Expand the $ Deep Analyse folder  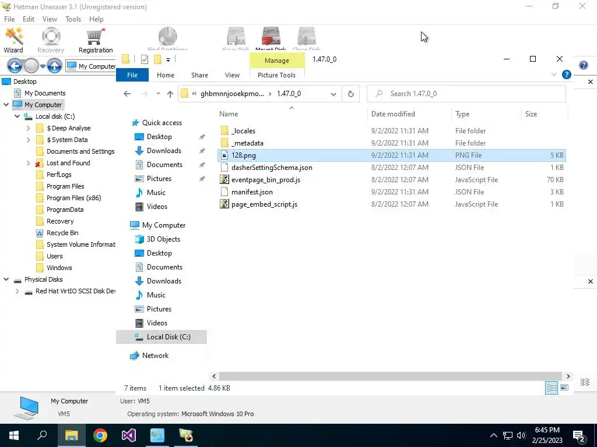click(28, 128)
